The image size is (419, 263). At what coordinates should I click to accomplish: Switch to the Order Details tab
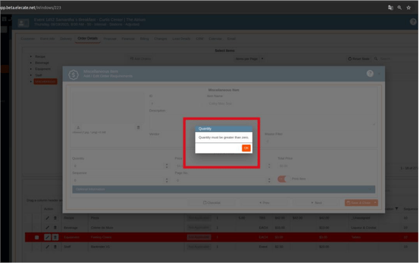click(88, 38)
